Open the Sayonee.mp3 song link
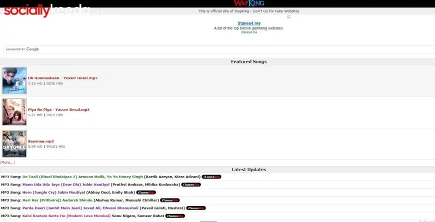 [x=41, y=141]
